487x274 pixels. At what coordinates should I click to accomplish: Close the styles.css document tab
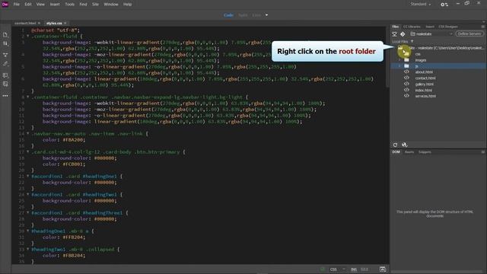tap(65, 23)
